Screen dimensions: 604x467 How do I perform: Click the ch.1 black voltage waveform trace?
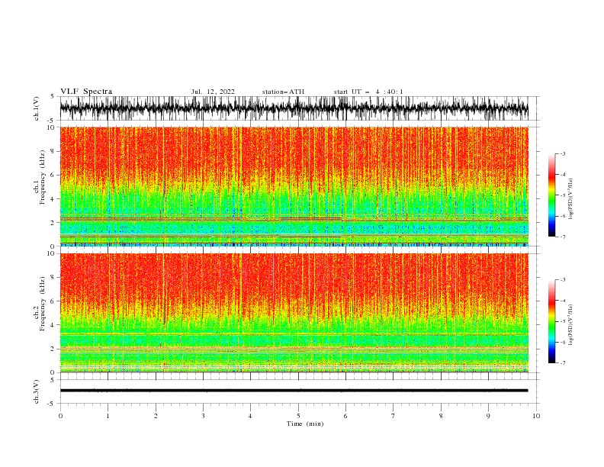tap(294, 108)
